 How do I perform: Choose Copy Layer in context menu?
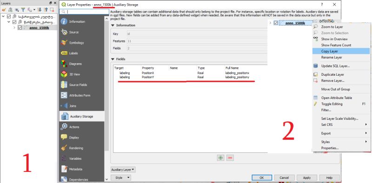[341, 51]
